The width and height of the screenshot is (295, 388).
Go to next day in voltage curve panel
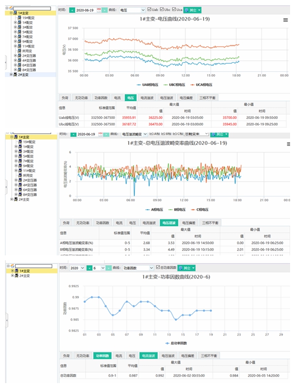tap(105, 10)
